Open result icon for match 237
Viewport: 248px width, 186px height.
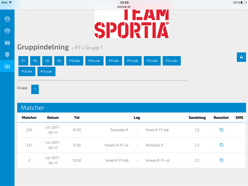point(221,145)
